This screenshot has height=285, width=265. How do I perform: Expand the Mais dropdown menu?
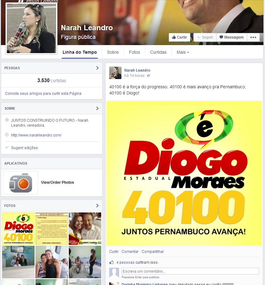click(x=183, y=52)
